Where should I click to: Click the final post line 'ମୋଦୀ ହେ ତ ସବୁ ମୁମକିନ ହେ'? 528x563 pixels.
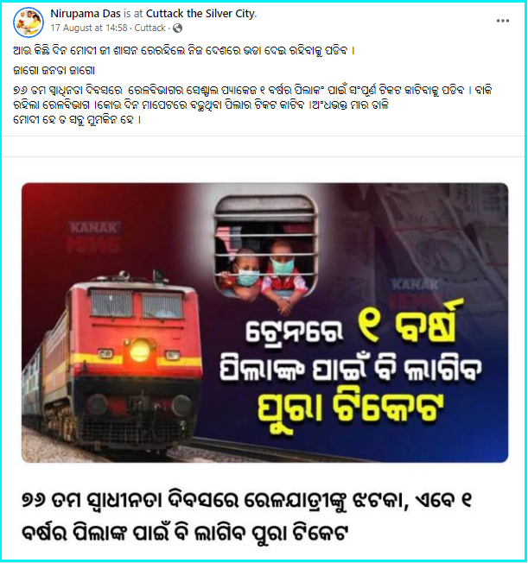pyautogui.click(x=77, y=119)
